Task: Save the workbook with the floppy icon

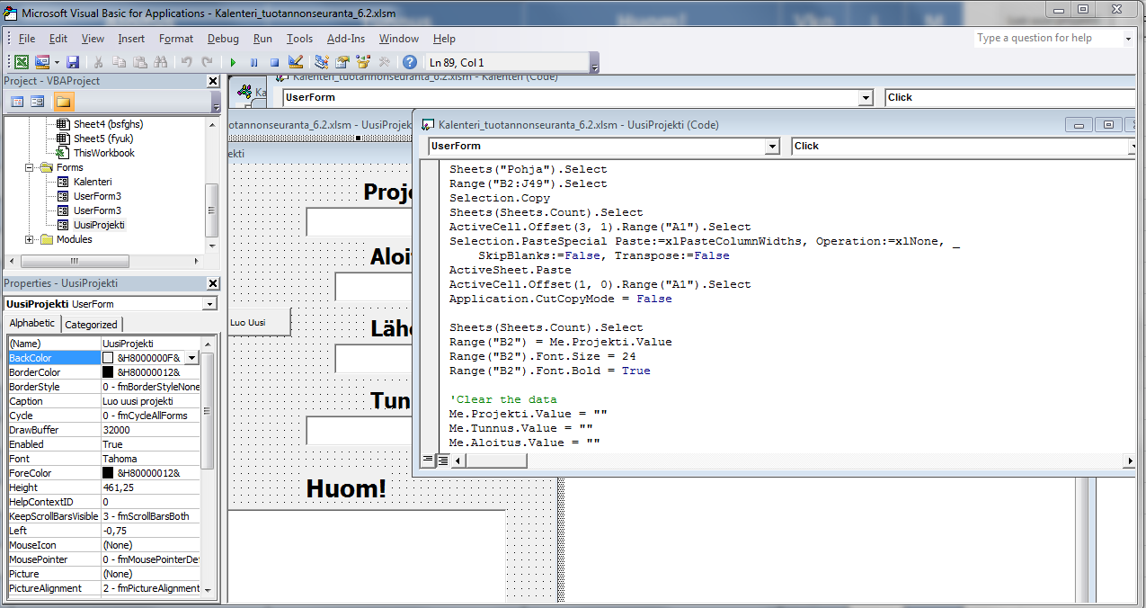Action: (73, 62)
